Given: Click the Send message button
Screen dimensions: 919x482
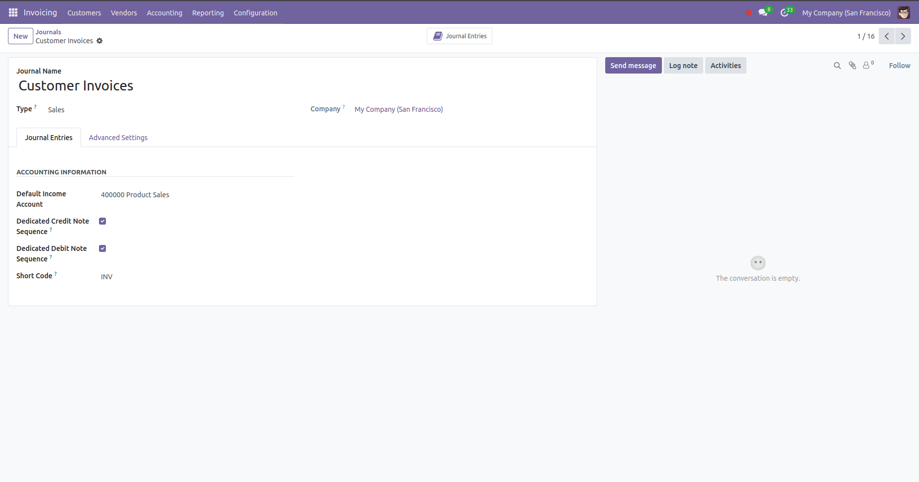Looking at the screenshot, I should point(633,66).
